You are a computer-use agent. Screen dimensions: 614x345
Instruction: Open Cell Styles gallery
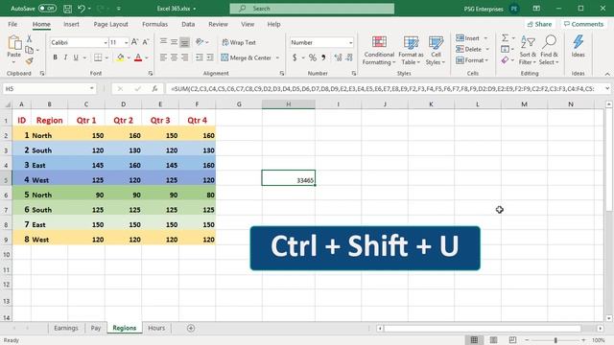(x=436, y=51)
